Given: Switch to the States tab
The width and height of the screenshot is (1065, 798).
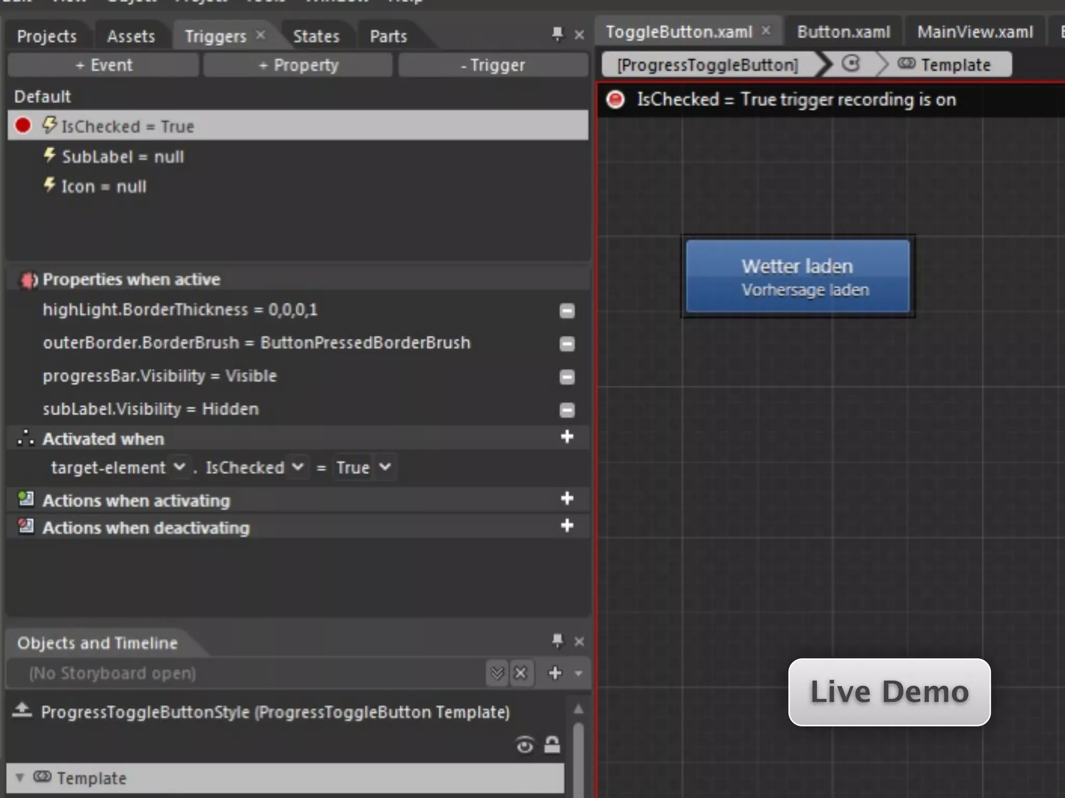Looking at the screenshot, I should click(316, 36).
